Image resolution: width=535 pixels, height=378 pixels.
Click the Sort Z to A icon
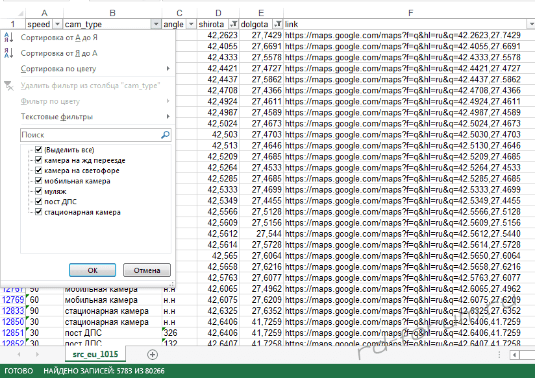click(x=8, y=53)
